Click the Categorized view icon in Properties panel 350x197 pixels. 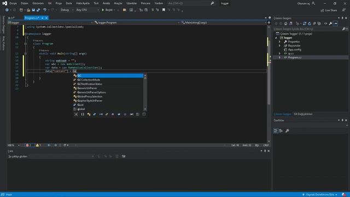coord(276,131)
